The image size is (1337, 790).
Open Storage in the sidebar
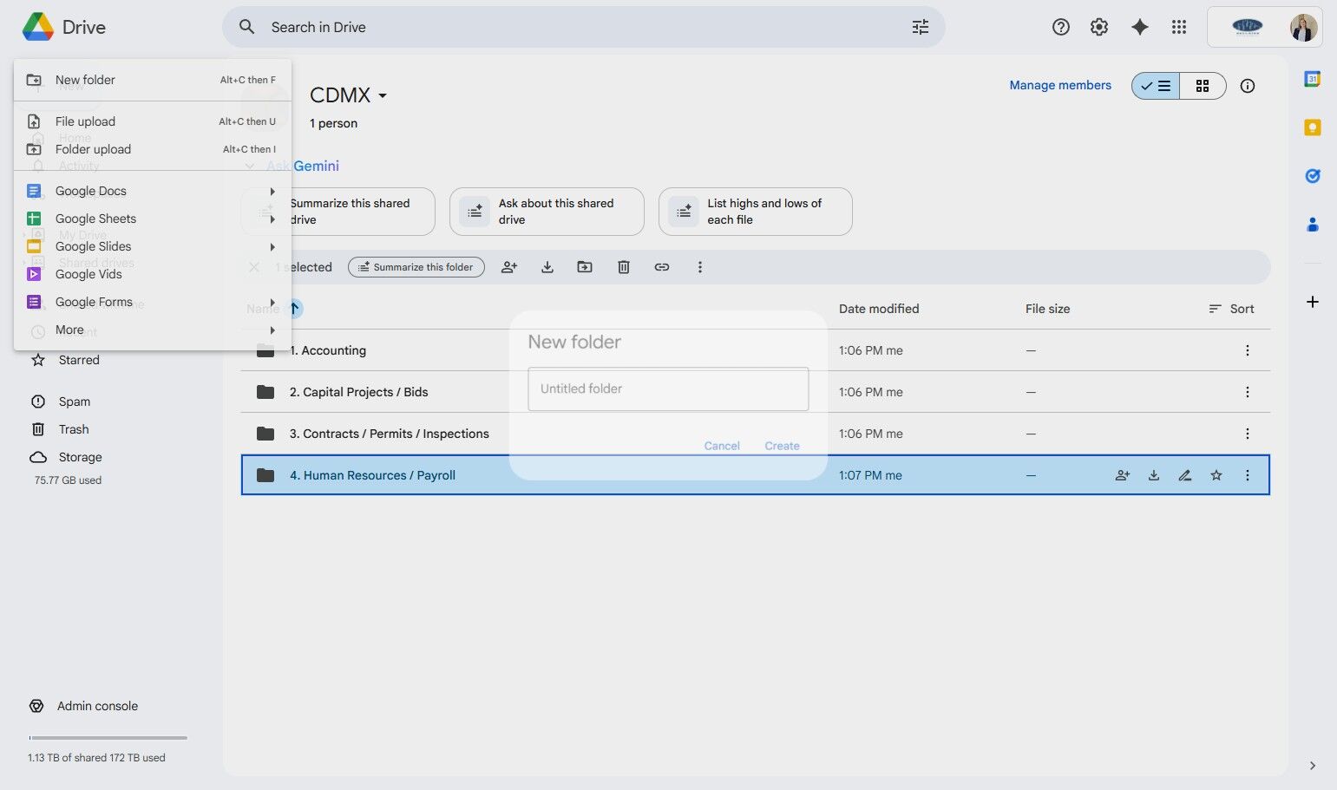(80, 457)
